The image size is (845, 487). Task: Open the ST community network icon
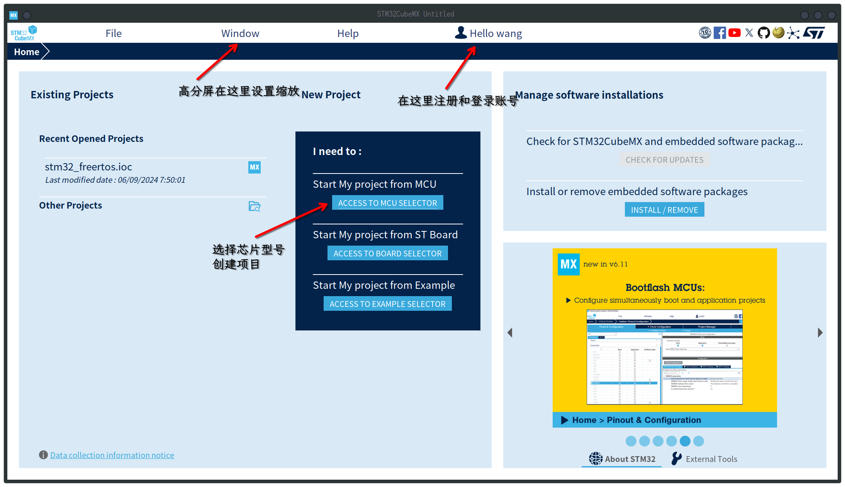793,33
